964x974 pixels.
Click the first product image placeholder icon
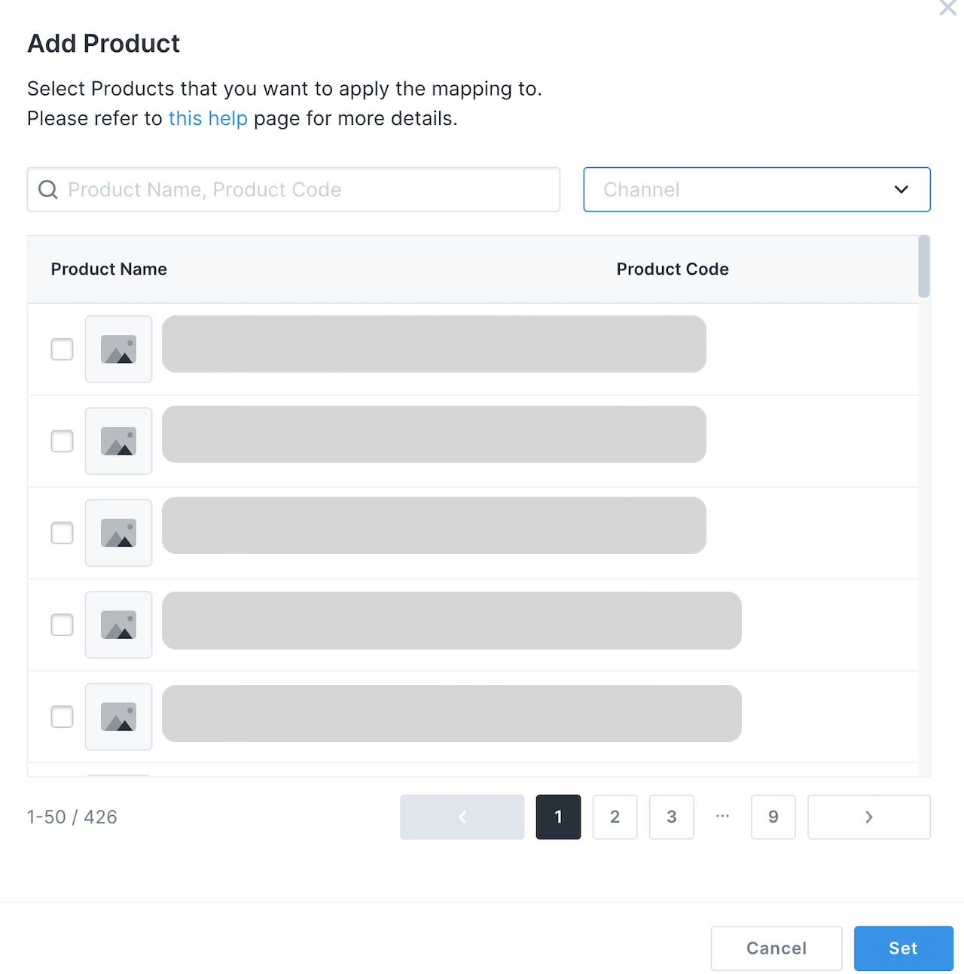coord(118,349)
